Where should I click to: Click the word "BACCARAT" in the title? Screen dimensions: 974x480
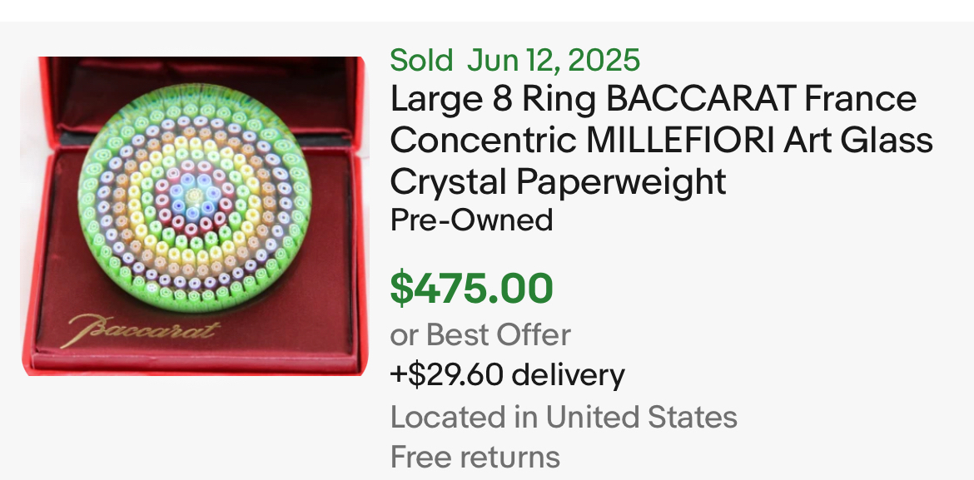coord(701,100)
